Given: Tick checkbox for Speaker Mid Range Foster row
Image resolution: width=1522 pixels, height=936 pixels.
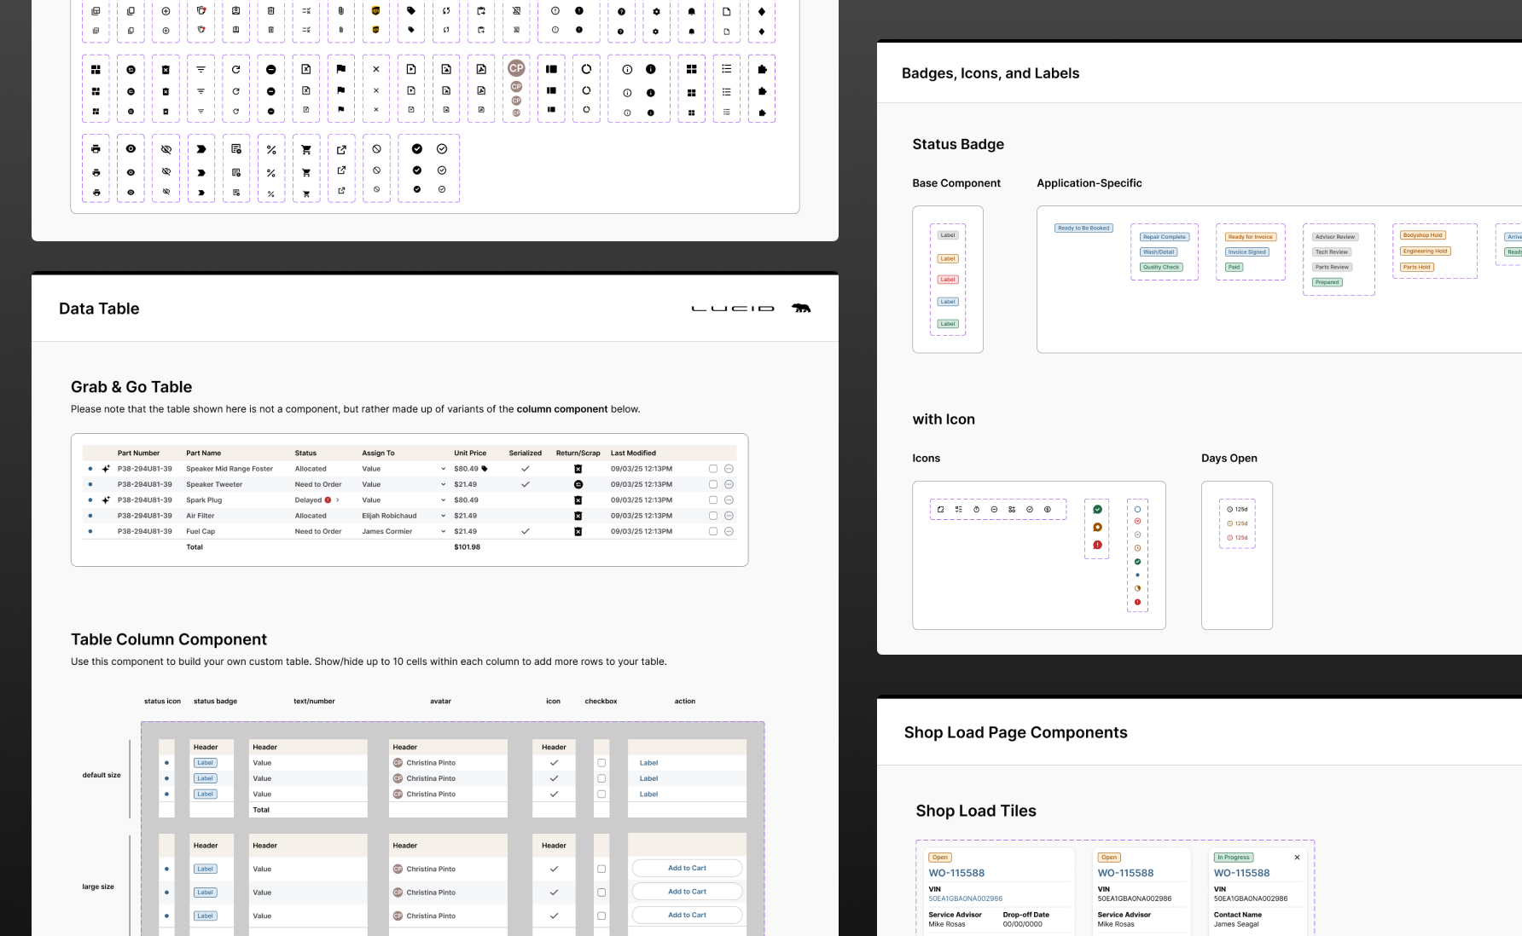Looking at the screenshot, I should (x=713, y=469).
